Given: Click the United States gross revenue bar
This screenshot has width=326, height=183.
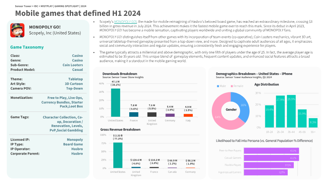Looking at the screenshot, I should (118, 155).
